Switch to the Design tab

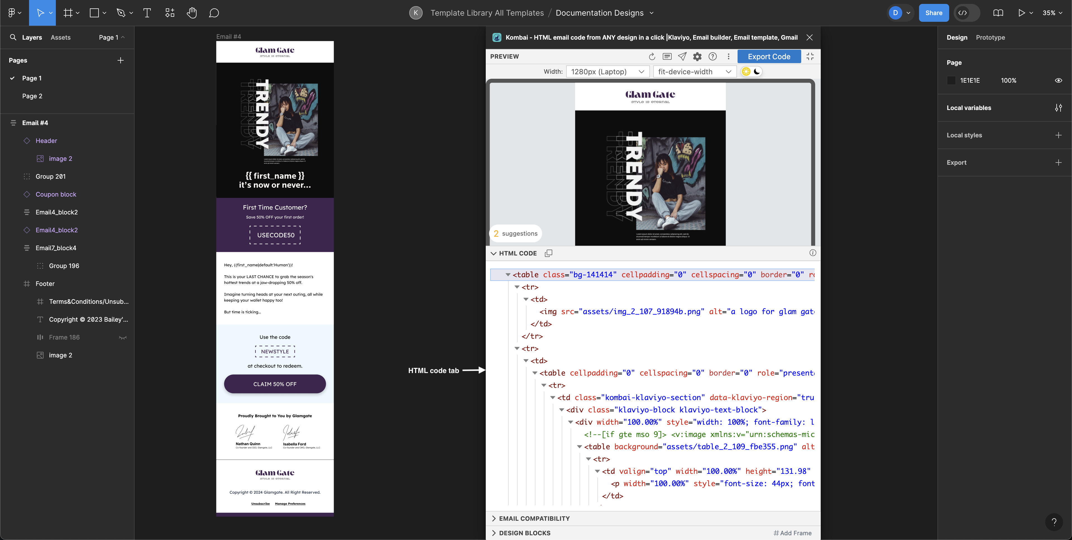tap(957, 37)
